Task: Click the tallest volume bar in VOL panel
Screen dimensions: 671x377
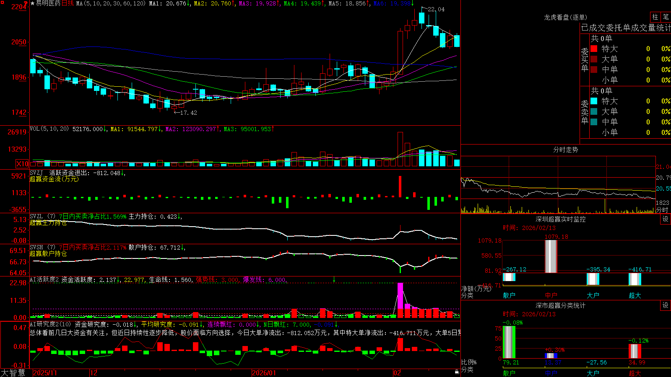Action: (400, 149)
